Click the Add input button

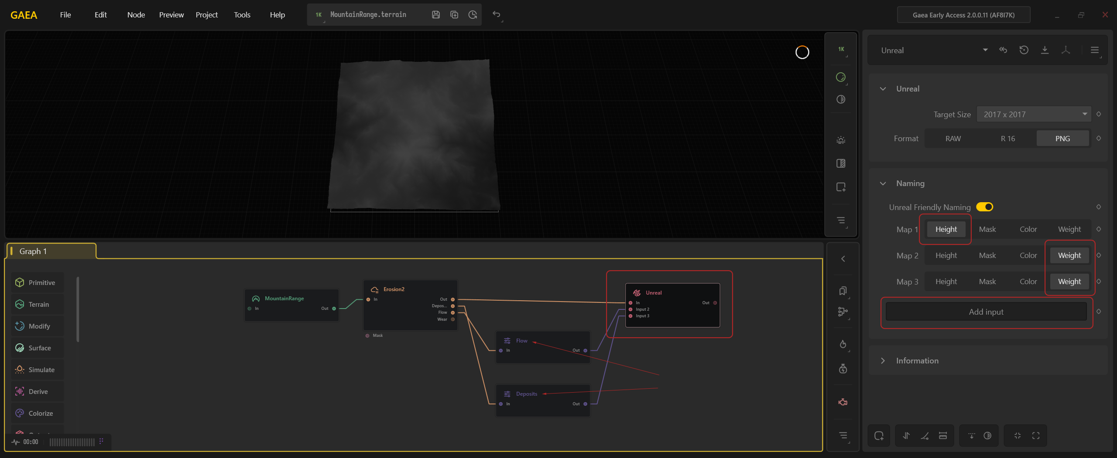986,312
